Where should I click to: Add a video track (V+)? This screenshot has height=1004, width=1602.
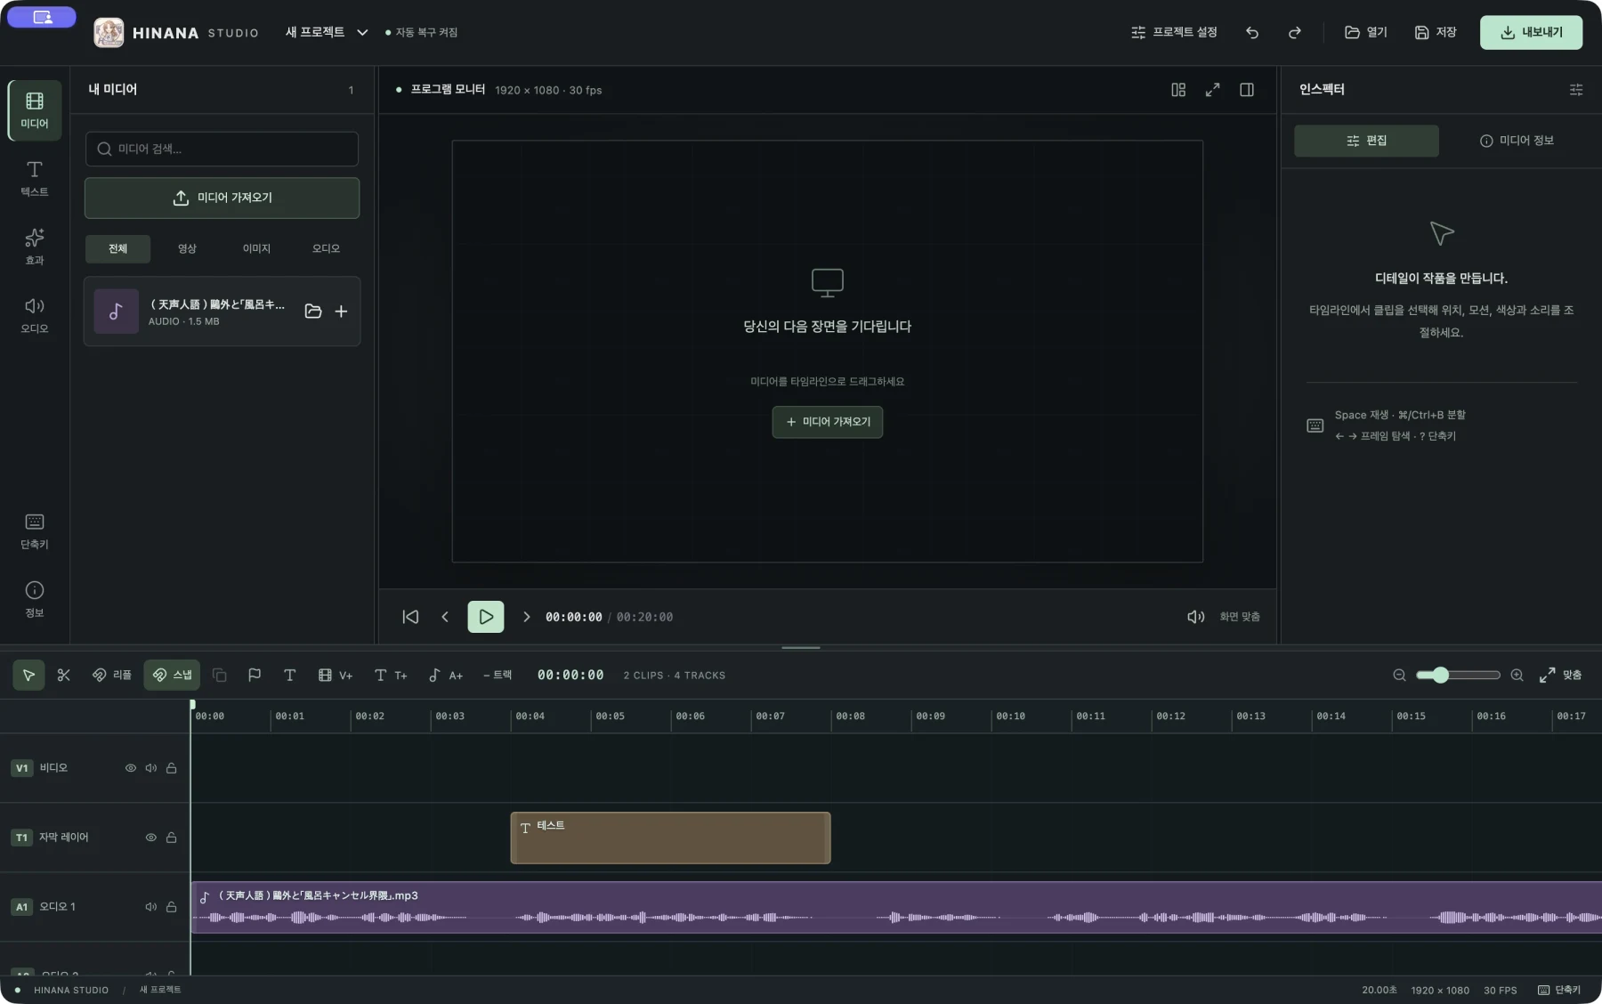pyautogui.click(x=336, y=675)
